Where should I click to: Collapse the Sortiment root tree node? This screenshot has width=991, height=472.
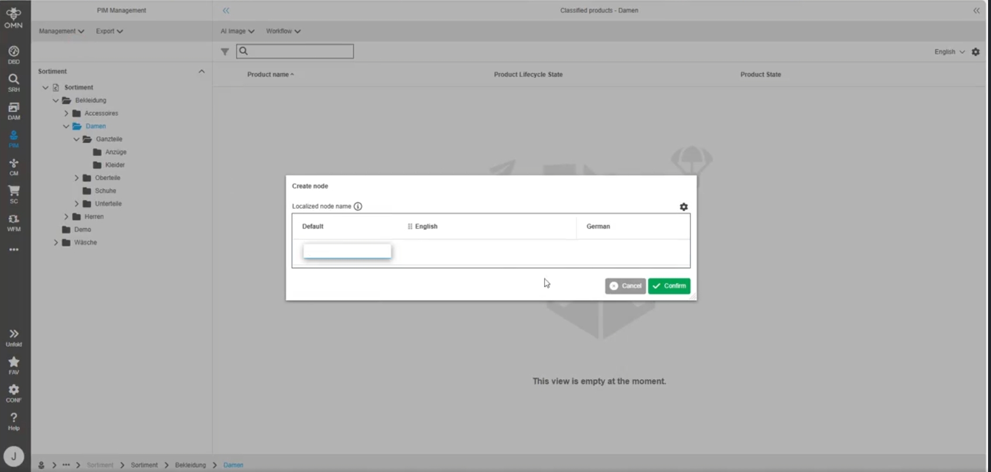point(45,87)
